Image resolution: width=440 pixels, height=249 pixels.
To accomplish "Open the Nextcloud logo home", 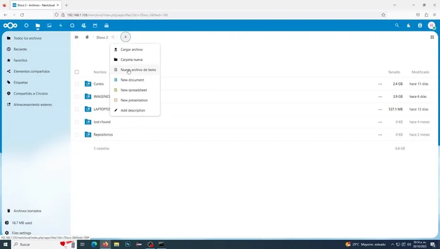I will [x=10, y=26].
